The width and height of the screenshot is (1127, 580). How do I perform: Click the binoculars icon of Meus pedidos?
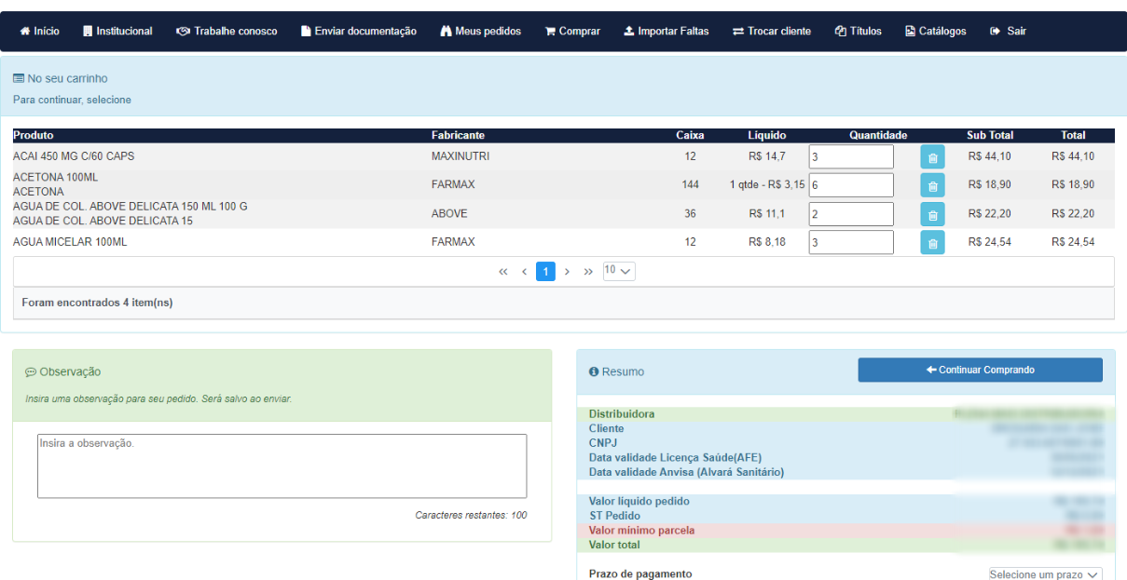coord(446,31)
